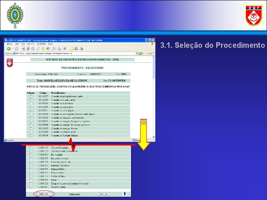
Task: Click the page scrollbar up arrow
Action: [154, 57]
